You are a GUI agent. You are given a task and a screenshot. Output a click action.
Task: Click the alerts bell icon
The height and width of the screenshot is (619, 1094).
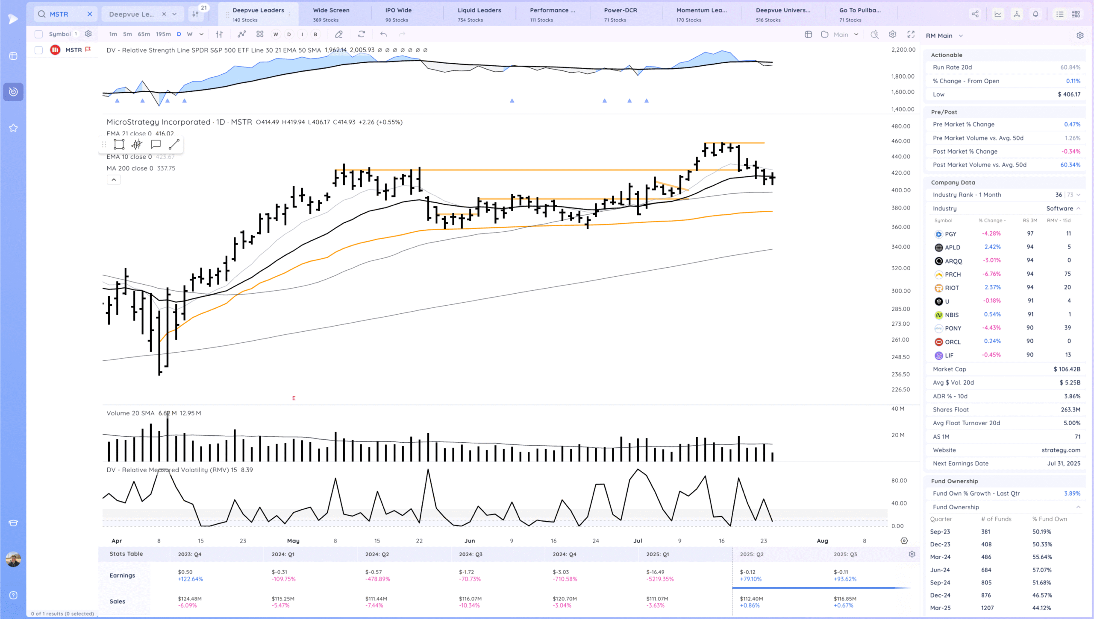(1035, 14)
